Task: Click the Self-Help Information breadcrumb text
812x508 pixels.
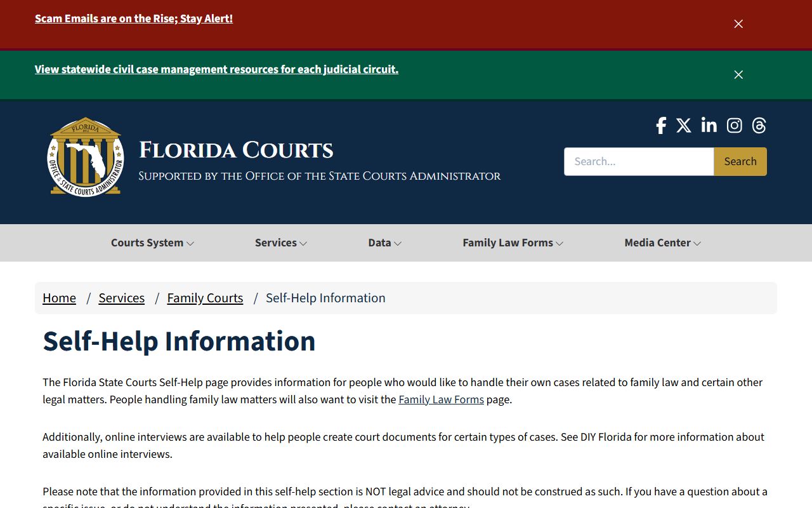Action: (325, 298)
